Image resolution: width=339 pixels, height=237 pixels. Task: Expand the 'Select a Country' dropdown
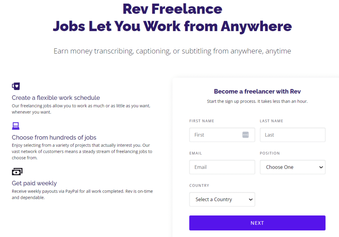point(222,200)
